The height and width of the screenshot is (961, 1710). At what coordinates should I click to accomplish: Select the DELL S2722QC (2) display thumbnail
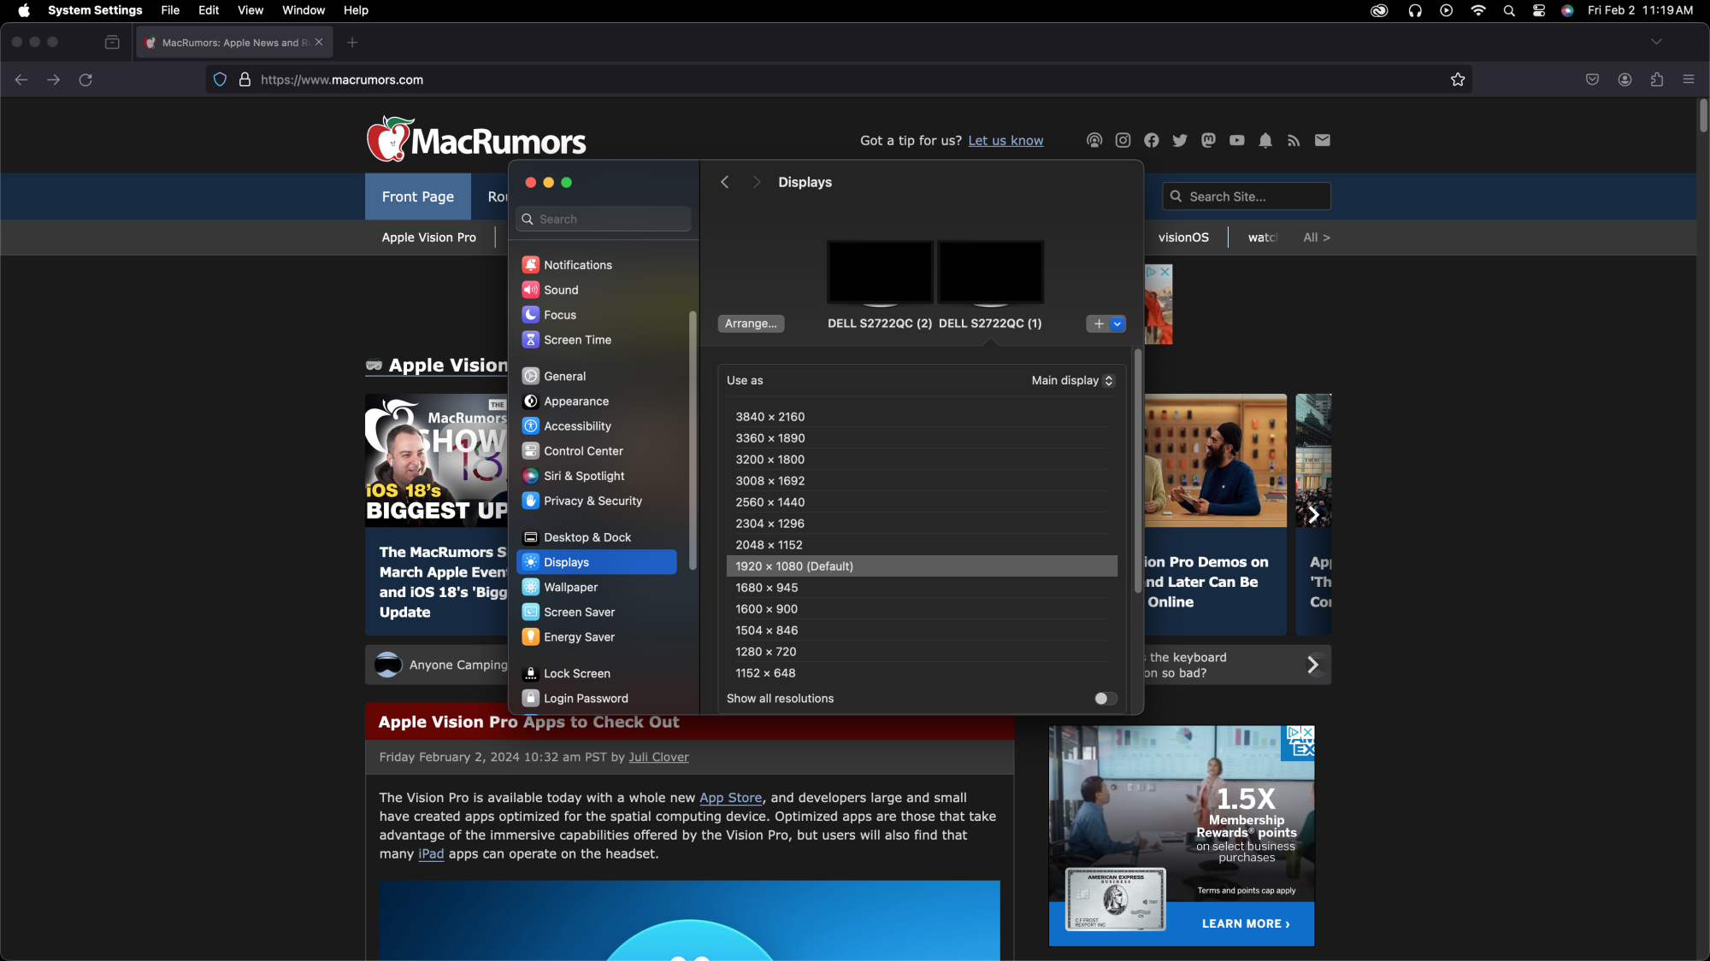pyautogui.click(x=879, y=272)
